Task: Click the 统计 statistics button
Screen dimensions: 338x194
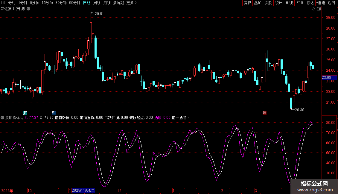Action: 278,3
